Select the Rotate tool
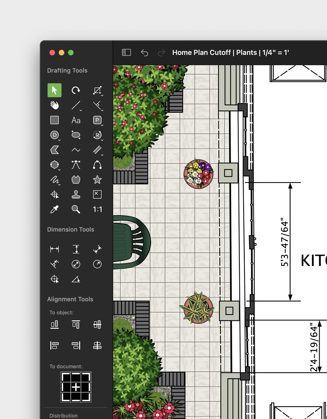The height and width of the screenshot is (419, 327). point(76,90)
